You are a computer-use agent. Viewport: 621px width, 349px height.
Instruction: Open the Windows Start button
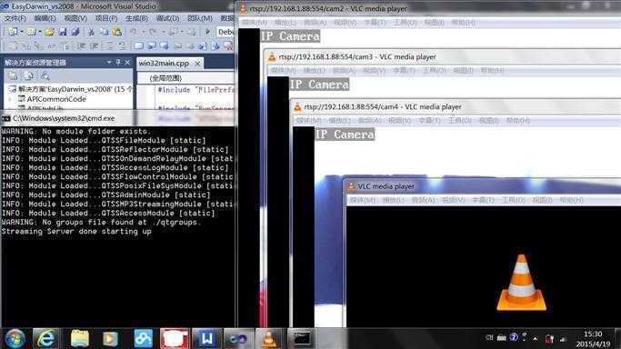click(x=15, y=339)
